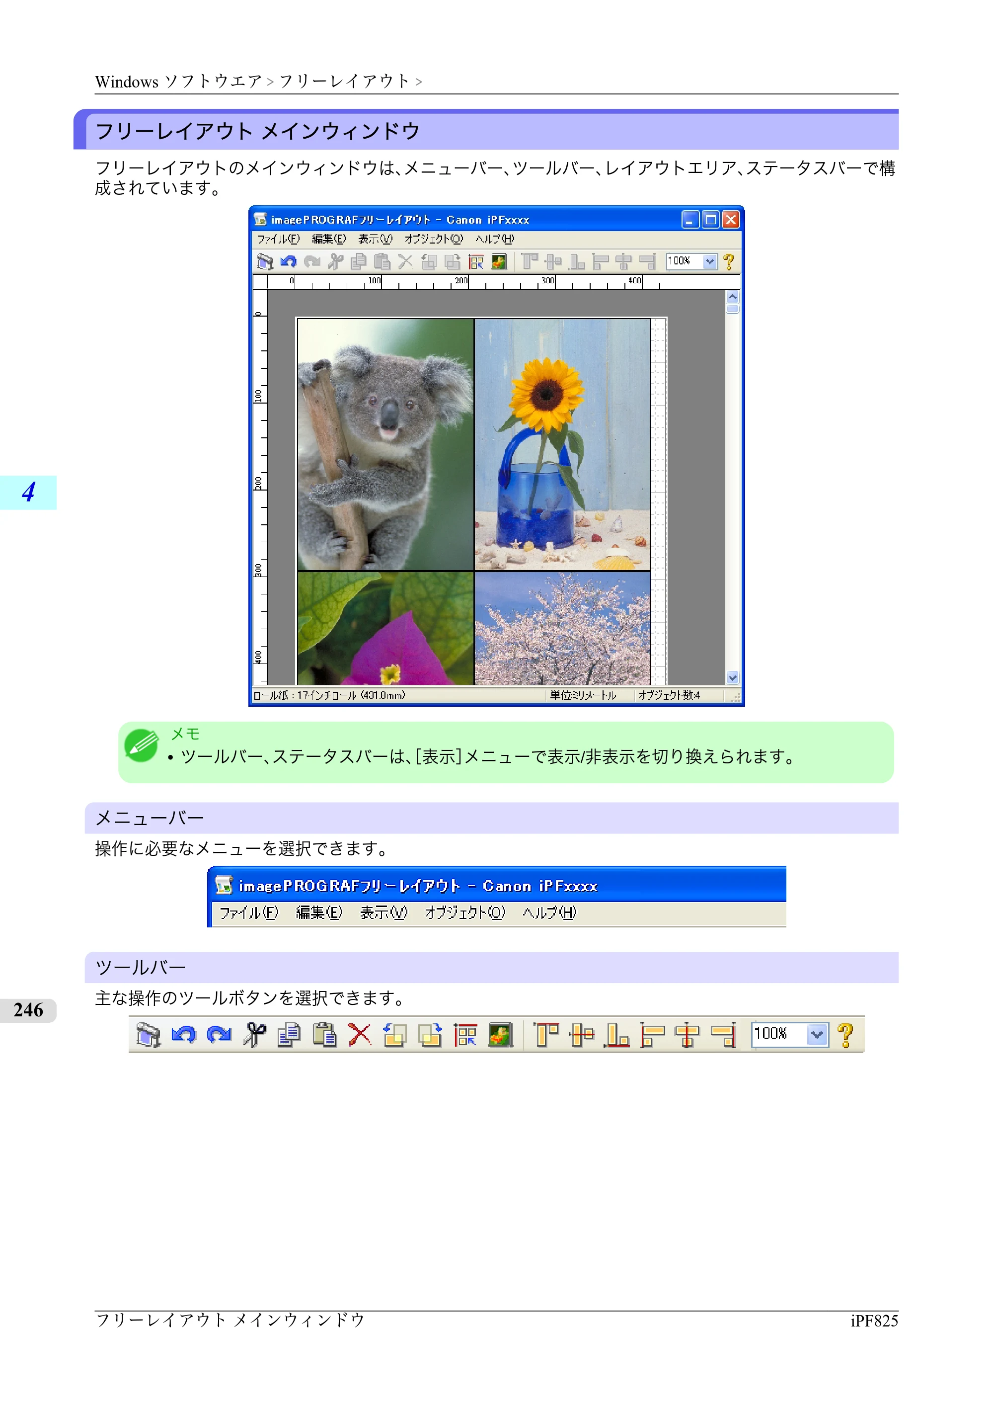994x1406 pixels.
Task: Click the align-right icon in the enlarged toolbar
Action: pyautogui.click(x=723, y=1035)
